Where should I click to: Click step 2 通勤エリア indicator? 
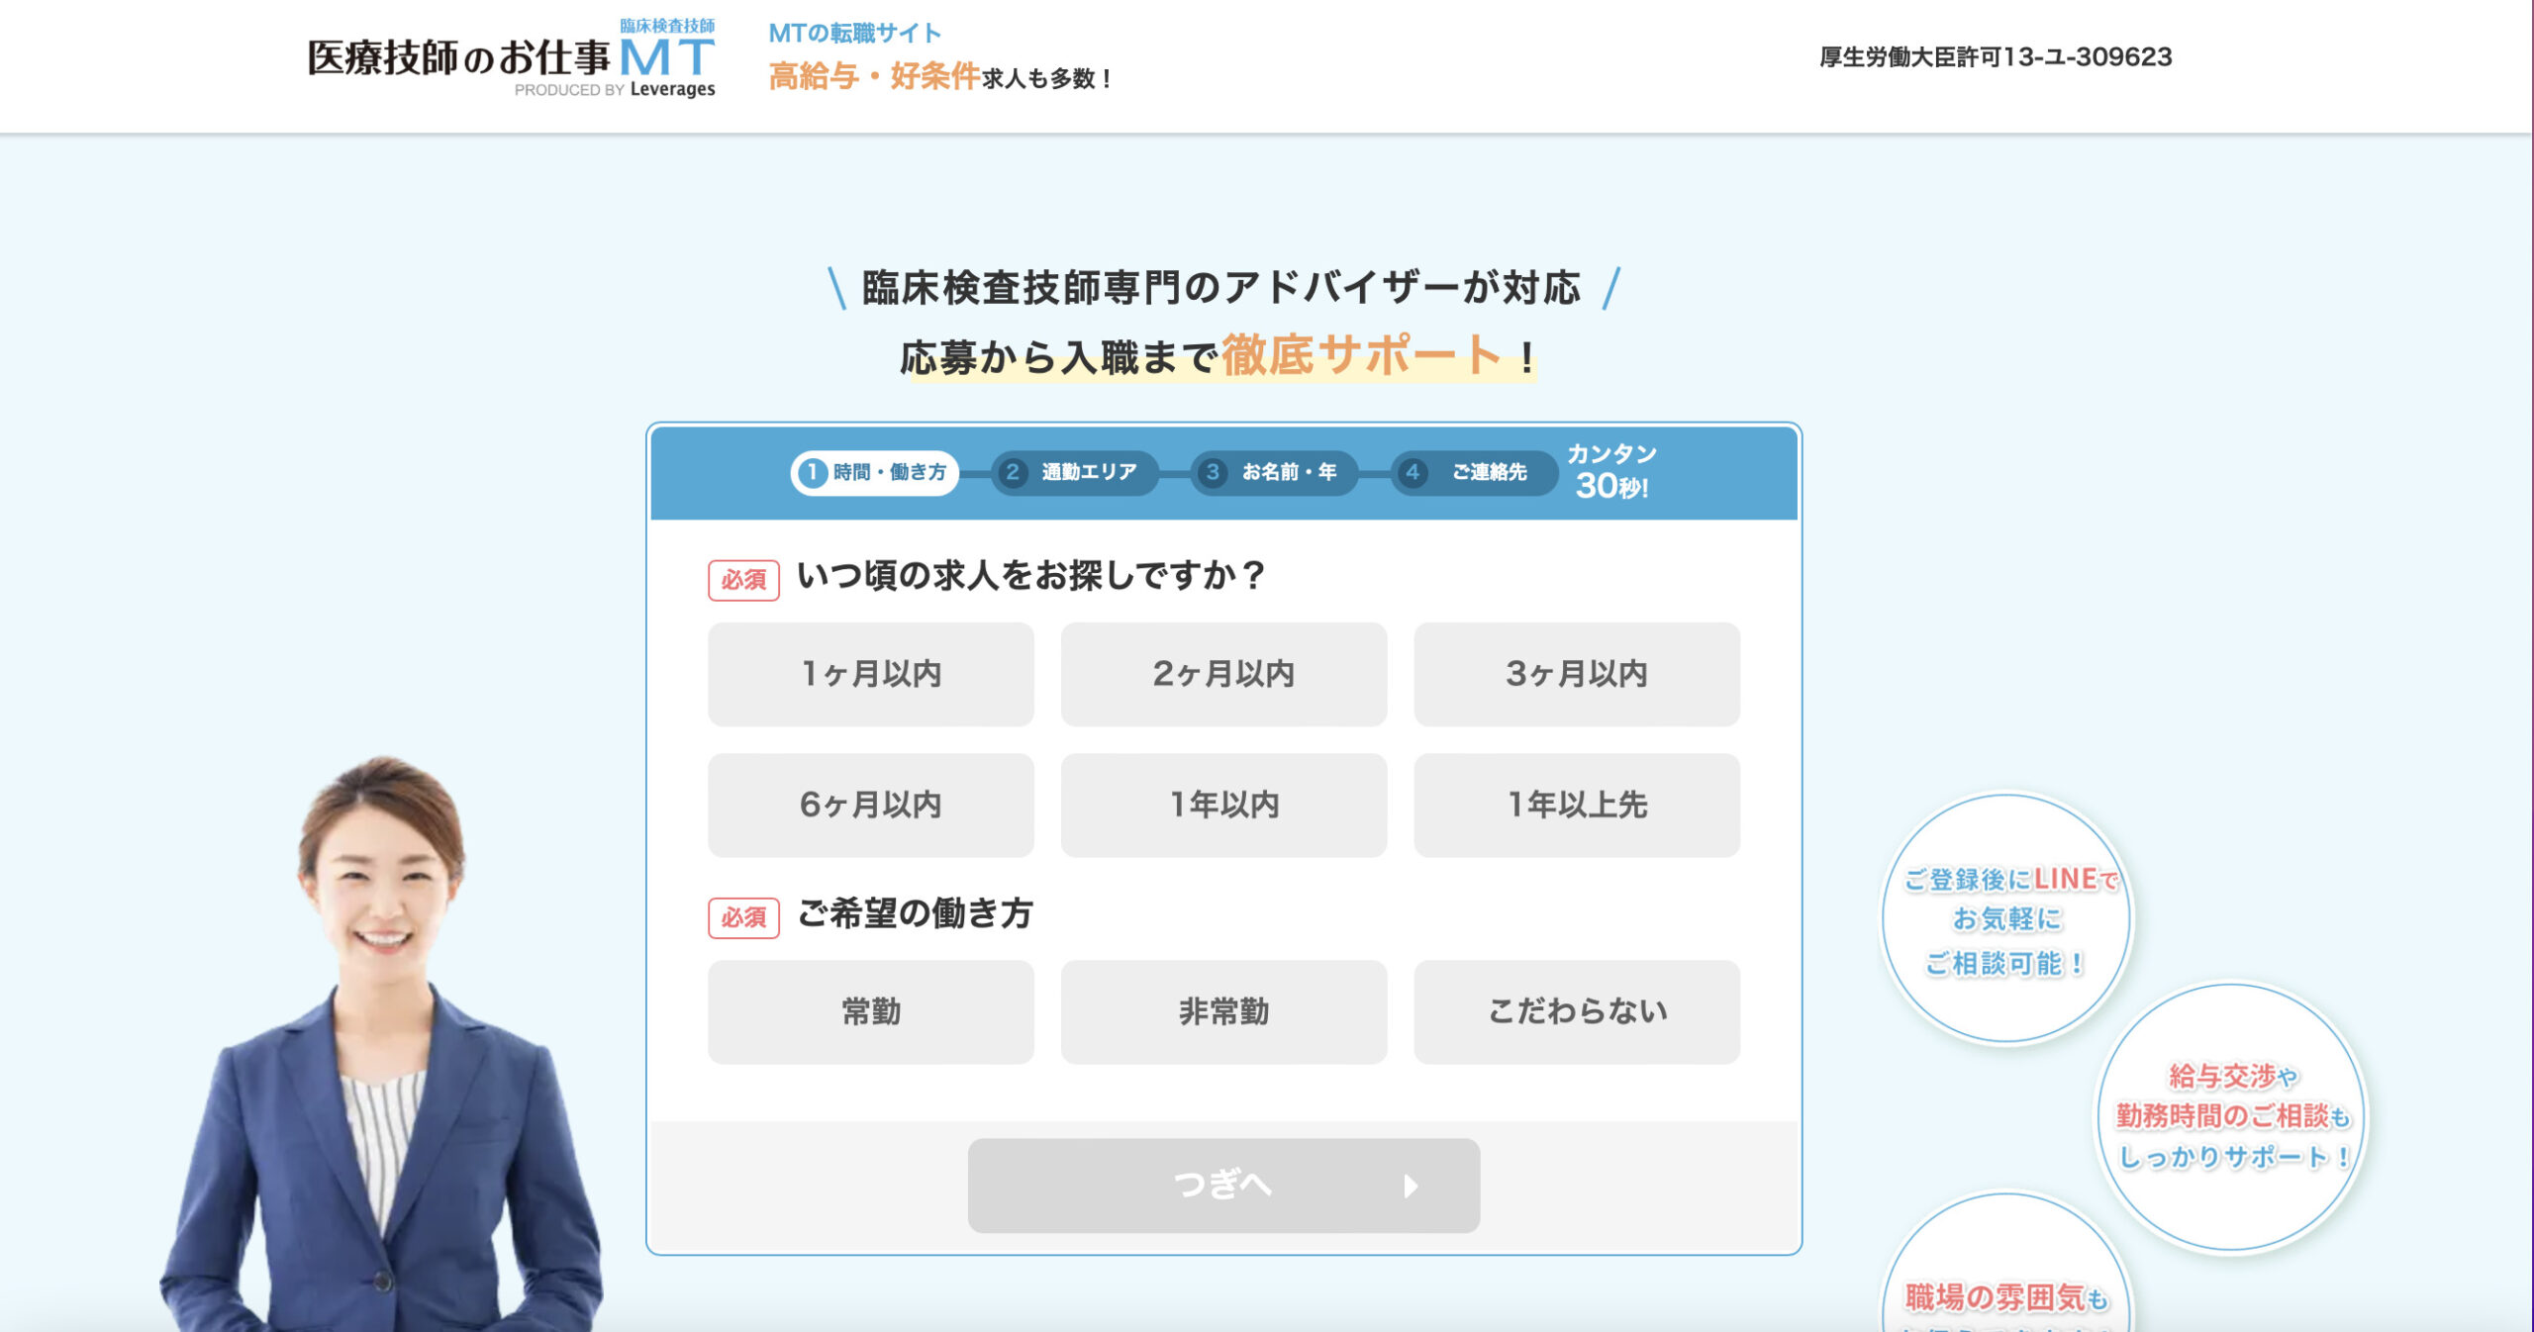coord(1074,473)
